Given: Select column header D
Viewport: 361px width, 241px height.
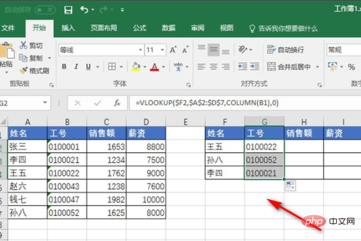Looking at the screenshot, I should point(146,122).
